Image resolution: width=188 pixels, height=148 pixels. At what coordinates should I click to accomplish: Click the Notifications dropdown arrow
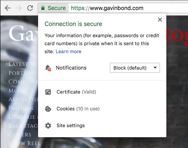155,68
